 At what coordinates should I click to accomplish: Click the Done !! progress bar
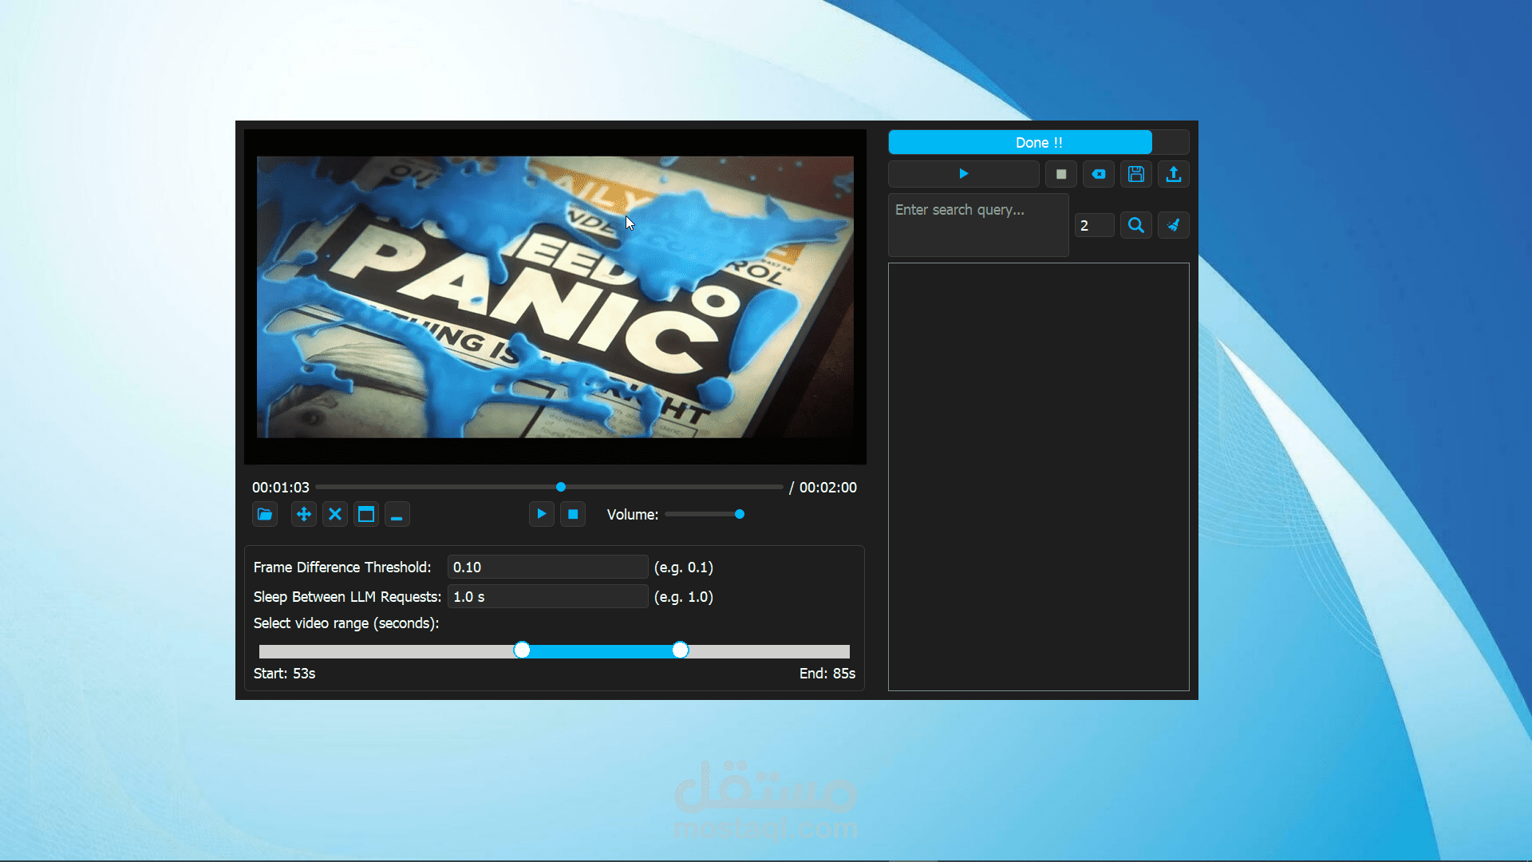tap(1039, 142)
